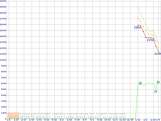Click the 20000 y-axis label
This screenshot has width=161, height=121.
click(4, 1)
